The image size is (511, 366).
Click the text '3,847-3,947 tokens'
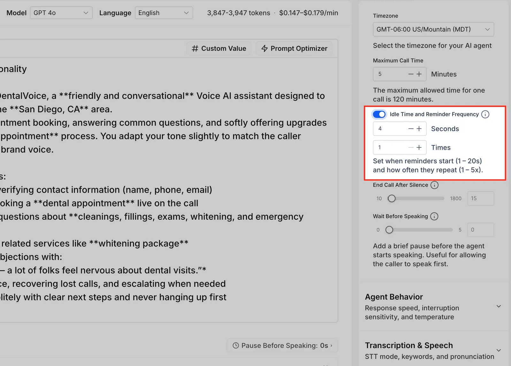(x=239, y=13)
